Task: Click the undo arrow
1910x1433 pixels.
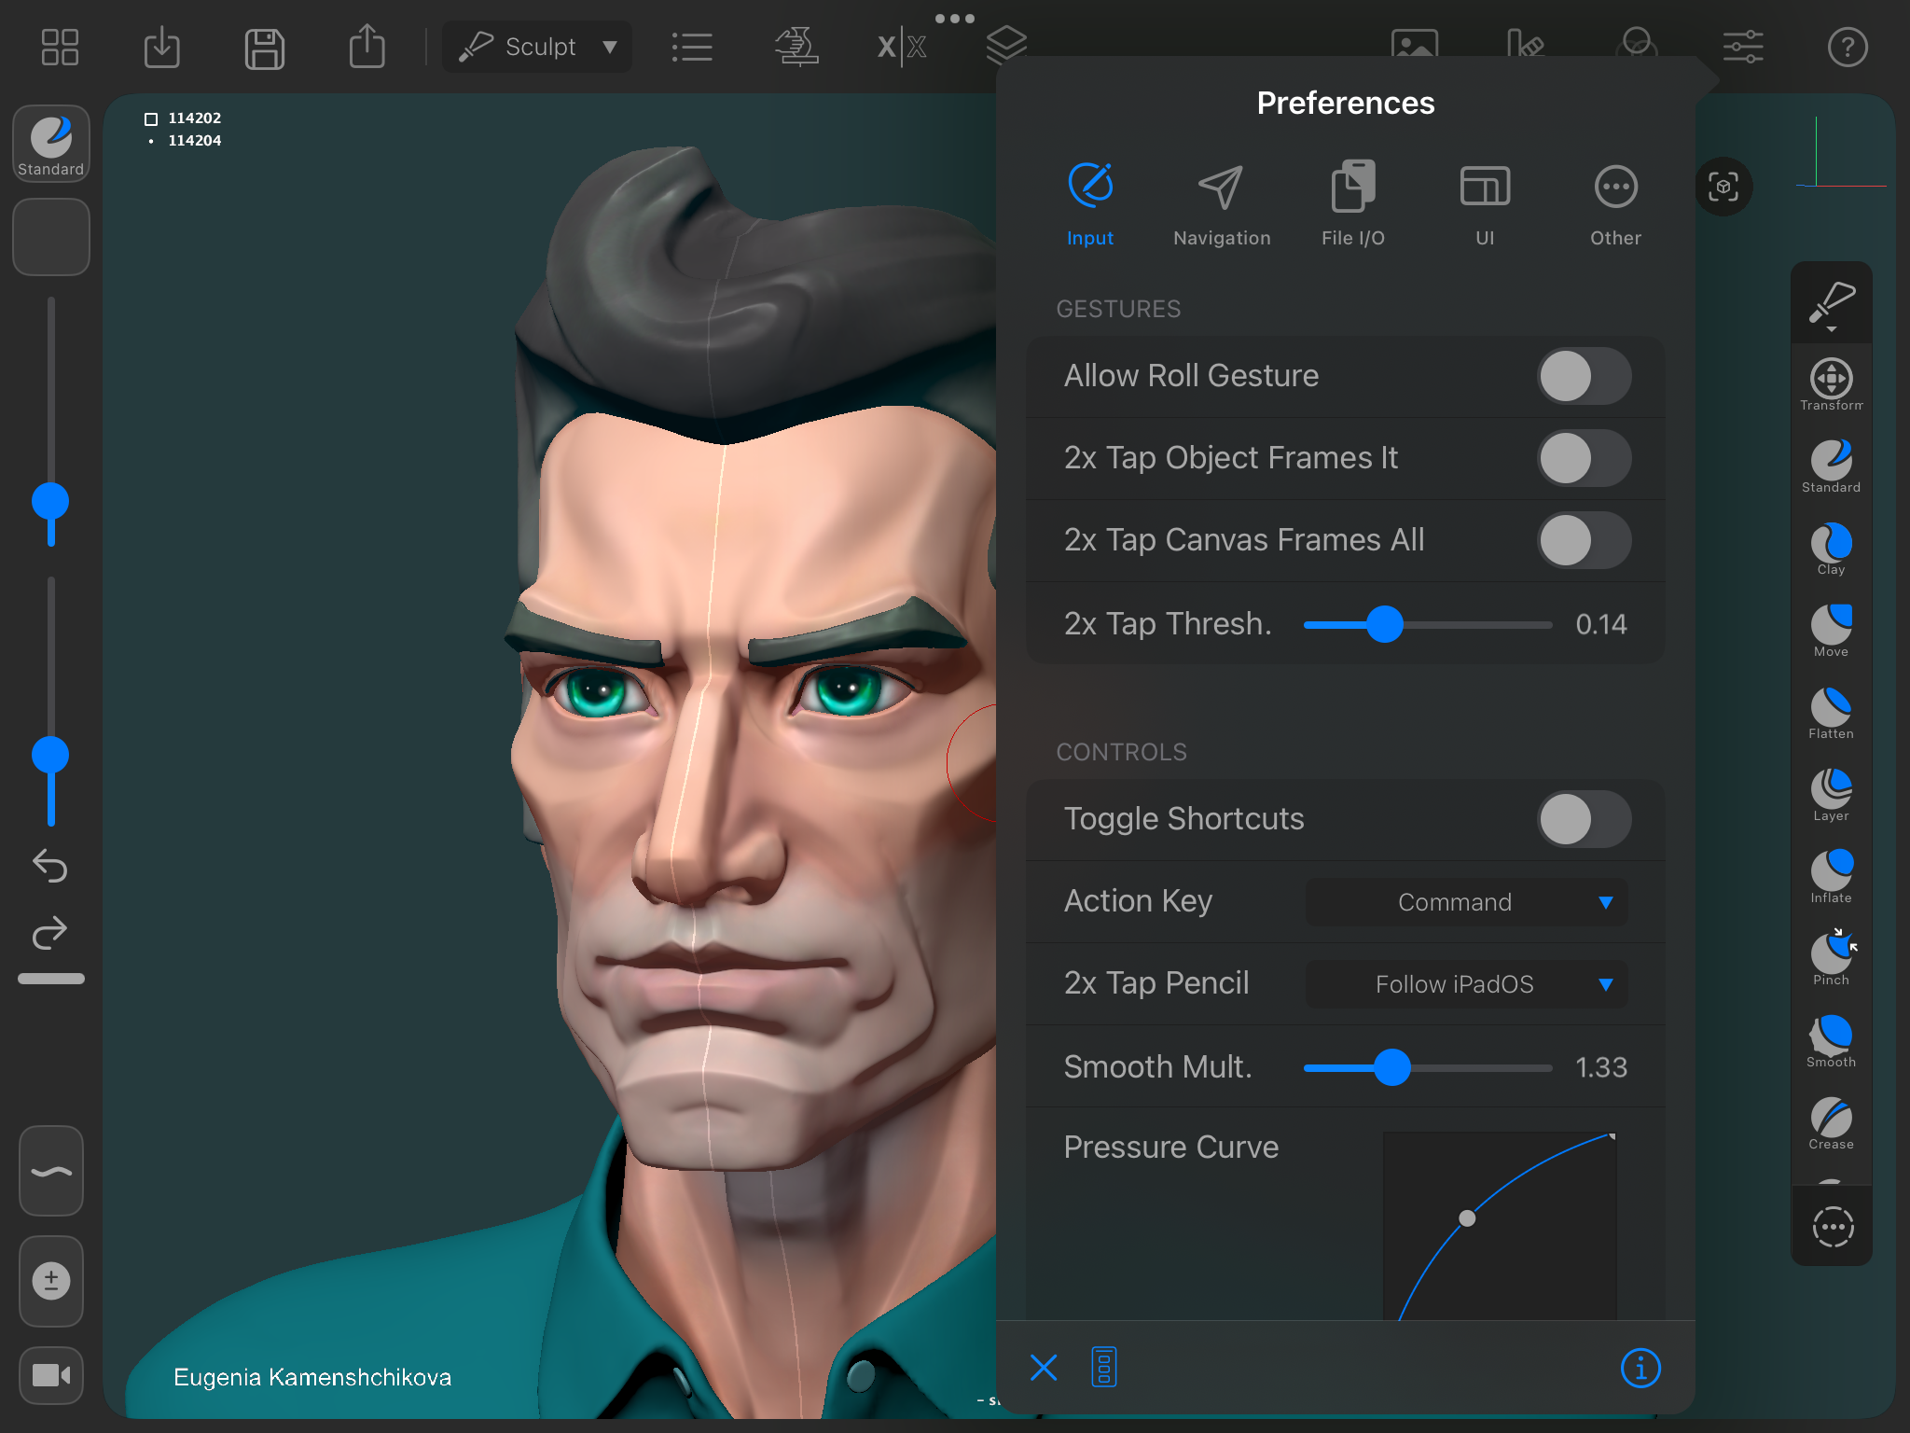Action: tap(50, 865)
